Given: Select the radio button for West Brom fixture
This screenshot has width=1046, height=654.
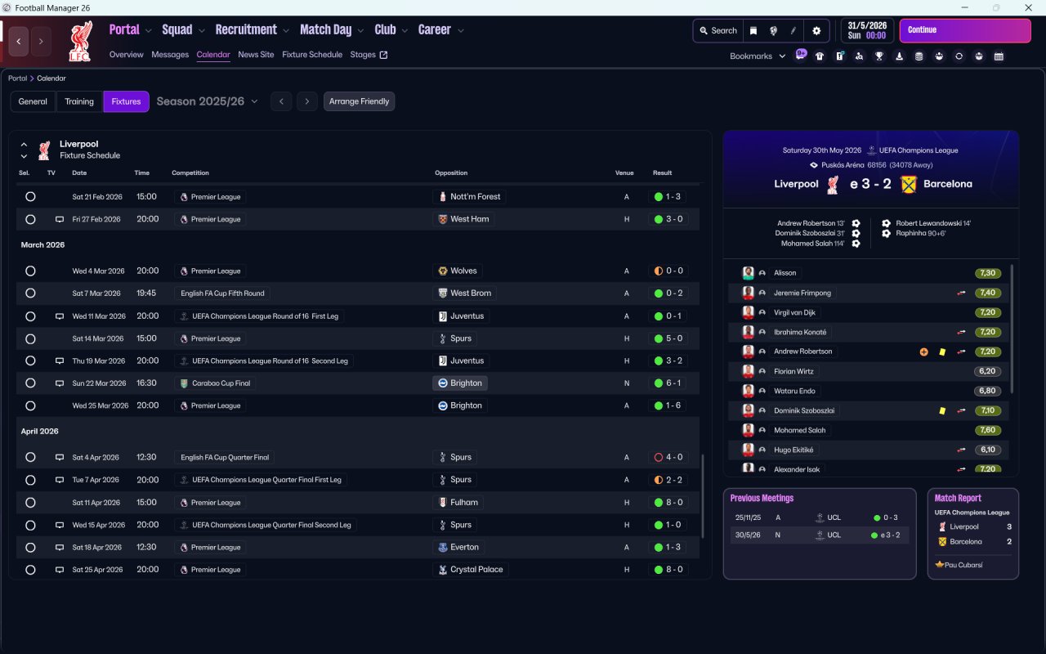Looking at the screenshot, I should click(30, 293).
